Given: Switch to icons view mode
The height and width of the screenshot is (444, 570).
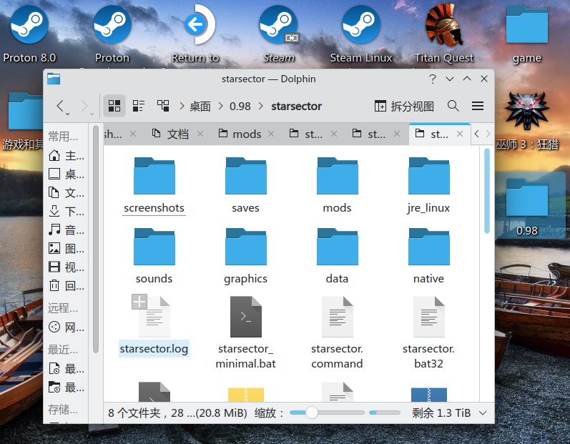Looking at the screenshot, I should tap(114, 106).
